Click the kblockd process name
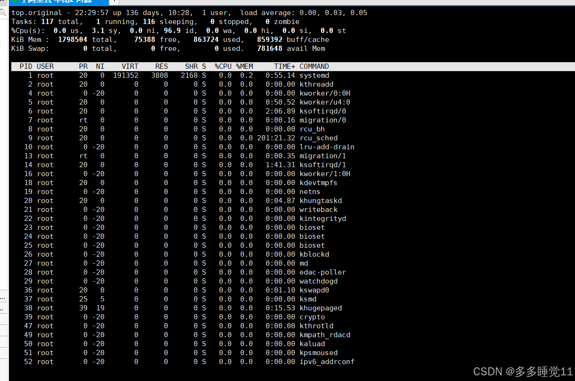This screenshot has height=381, width=575. point(314,254)
